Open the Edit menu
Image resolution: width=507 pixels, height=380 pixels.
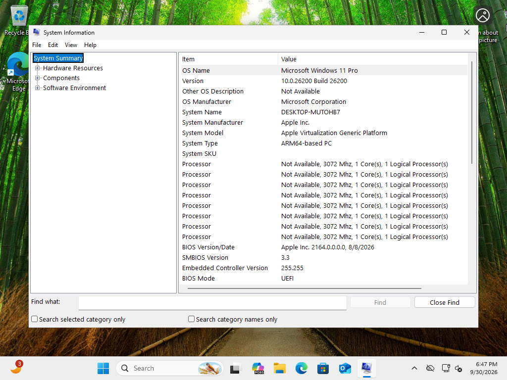point(52,45)
